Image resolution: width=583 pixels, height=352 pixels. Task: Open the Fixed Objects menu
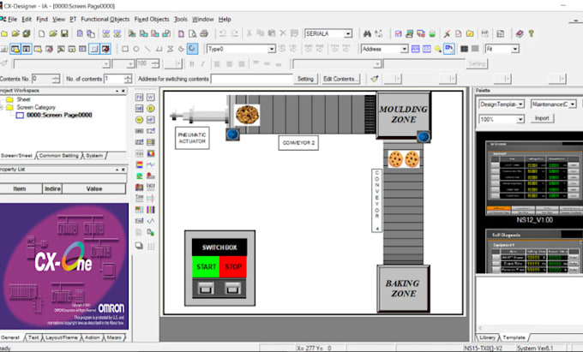pos(152,20)
